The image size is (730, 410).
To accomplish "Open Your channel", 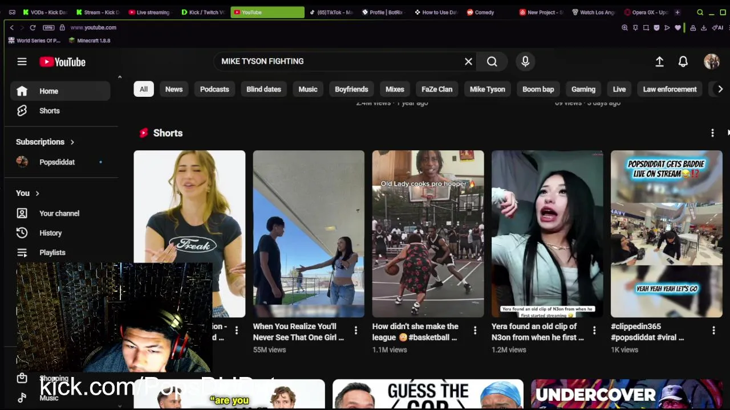I will point(60,214).
